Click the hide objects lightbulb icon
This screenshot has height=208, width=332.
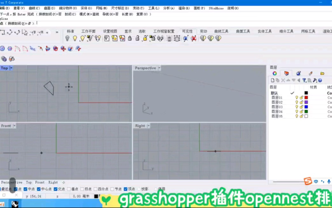click(x=67, y=38)
